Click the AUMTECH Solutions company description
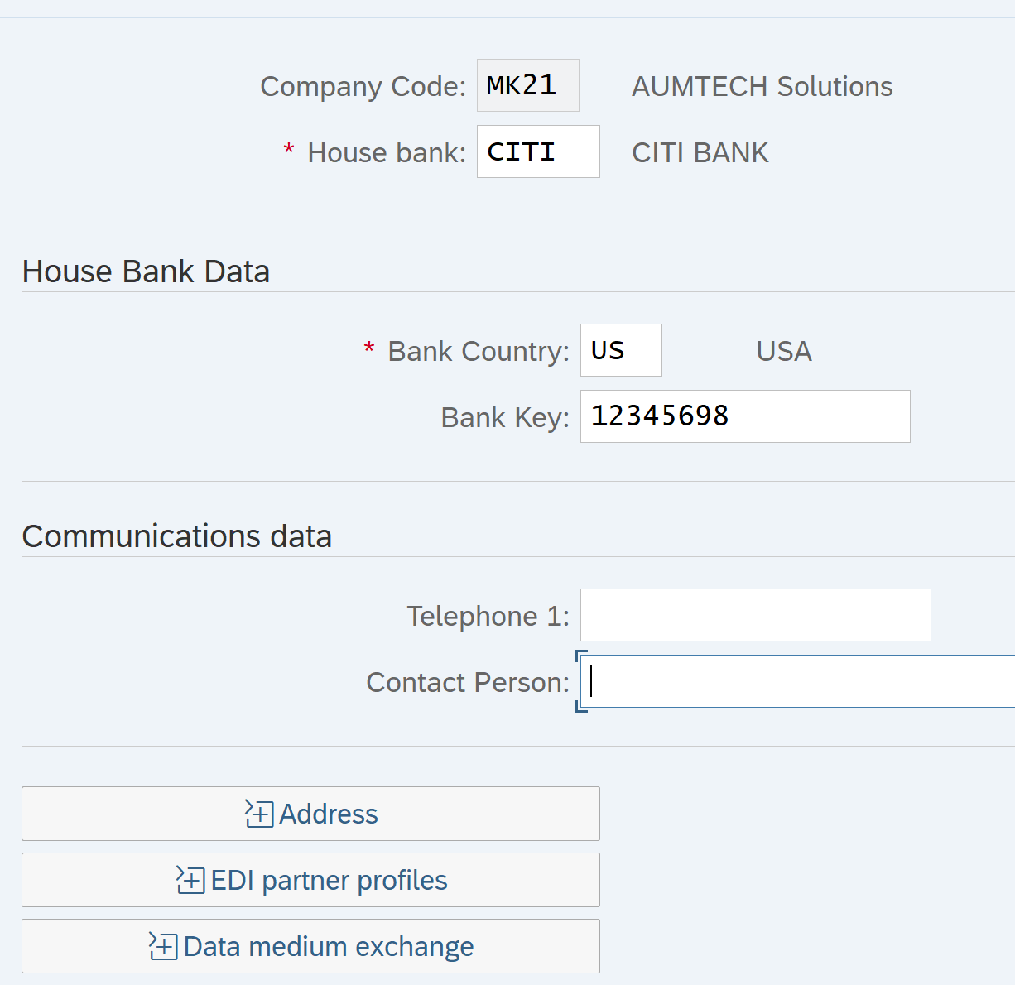 coord(762,86)
